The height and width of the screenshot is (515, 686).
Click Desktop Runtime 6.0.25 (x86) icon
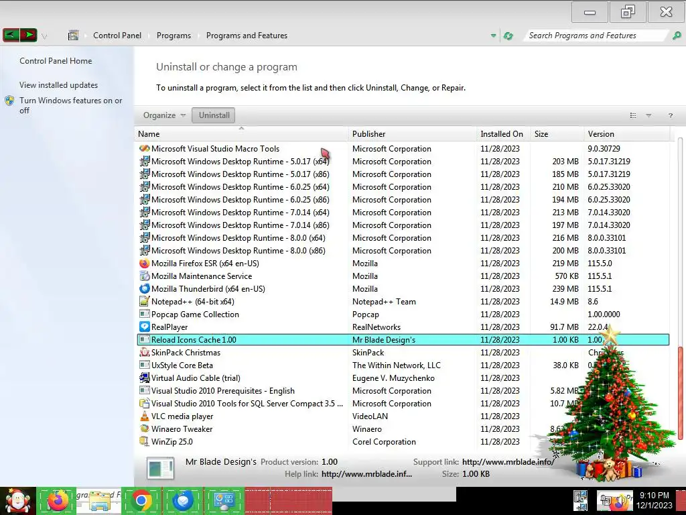pos(145,199)
